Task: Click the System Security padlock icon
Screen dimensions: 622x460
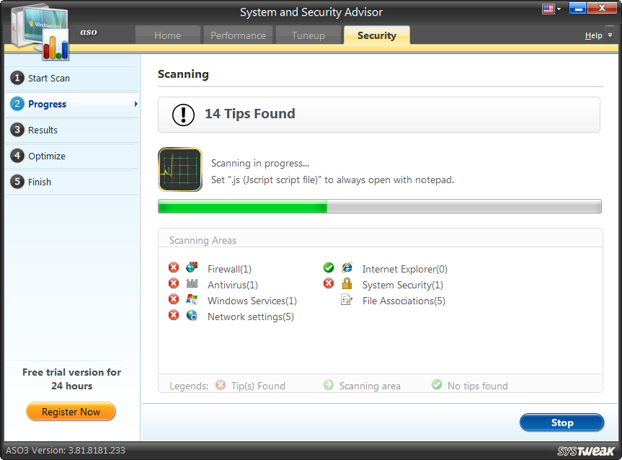Action: [x=347, y=284]
